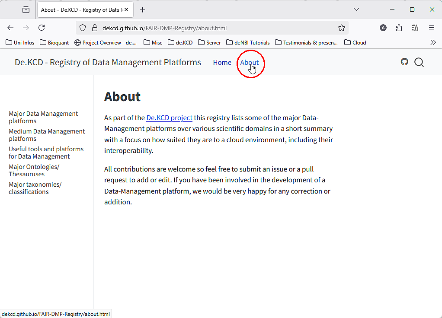Show more bookmarks via double-chevron
The width and height of the screenshot is (442, 318).
[433, 42]
